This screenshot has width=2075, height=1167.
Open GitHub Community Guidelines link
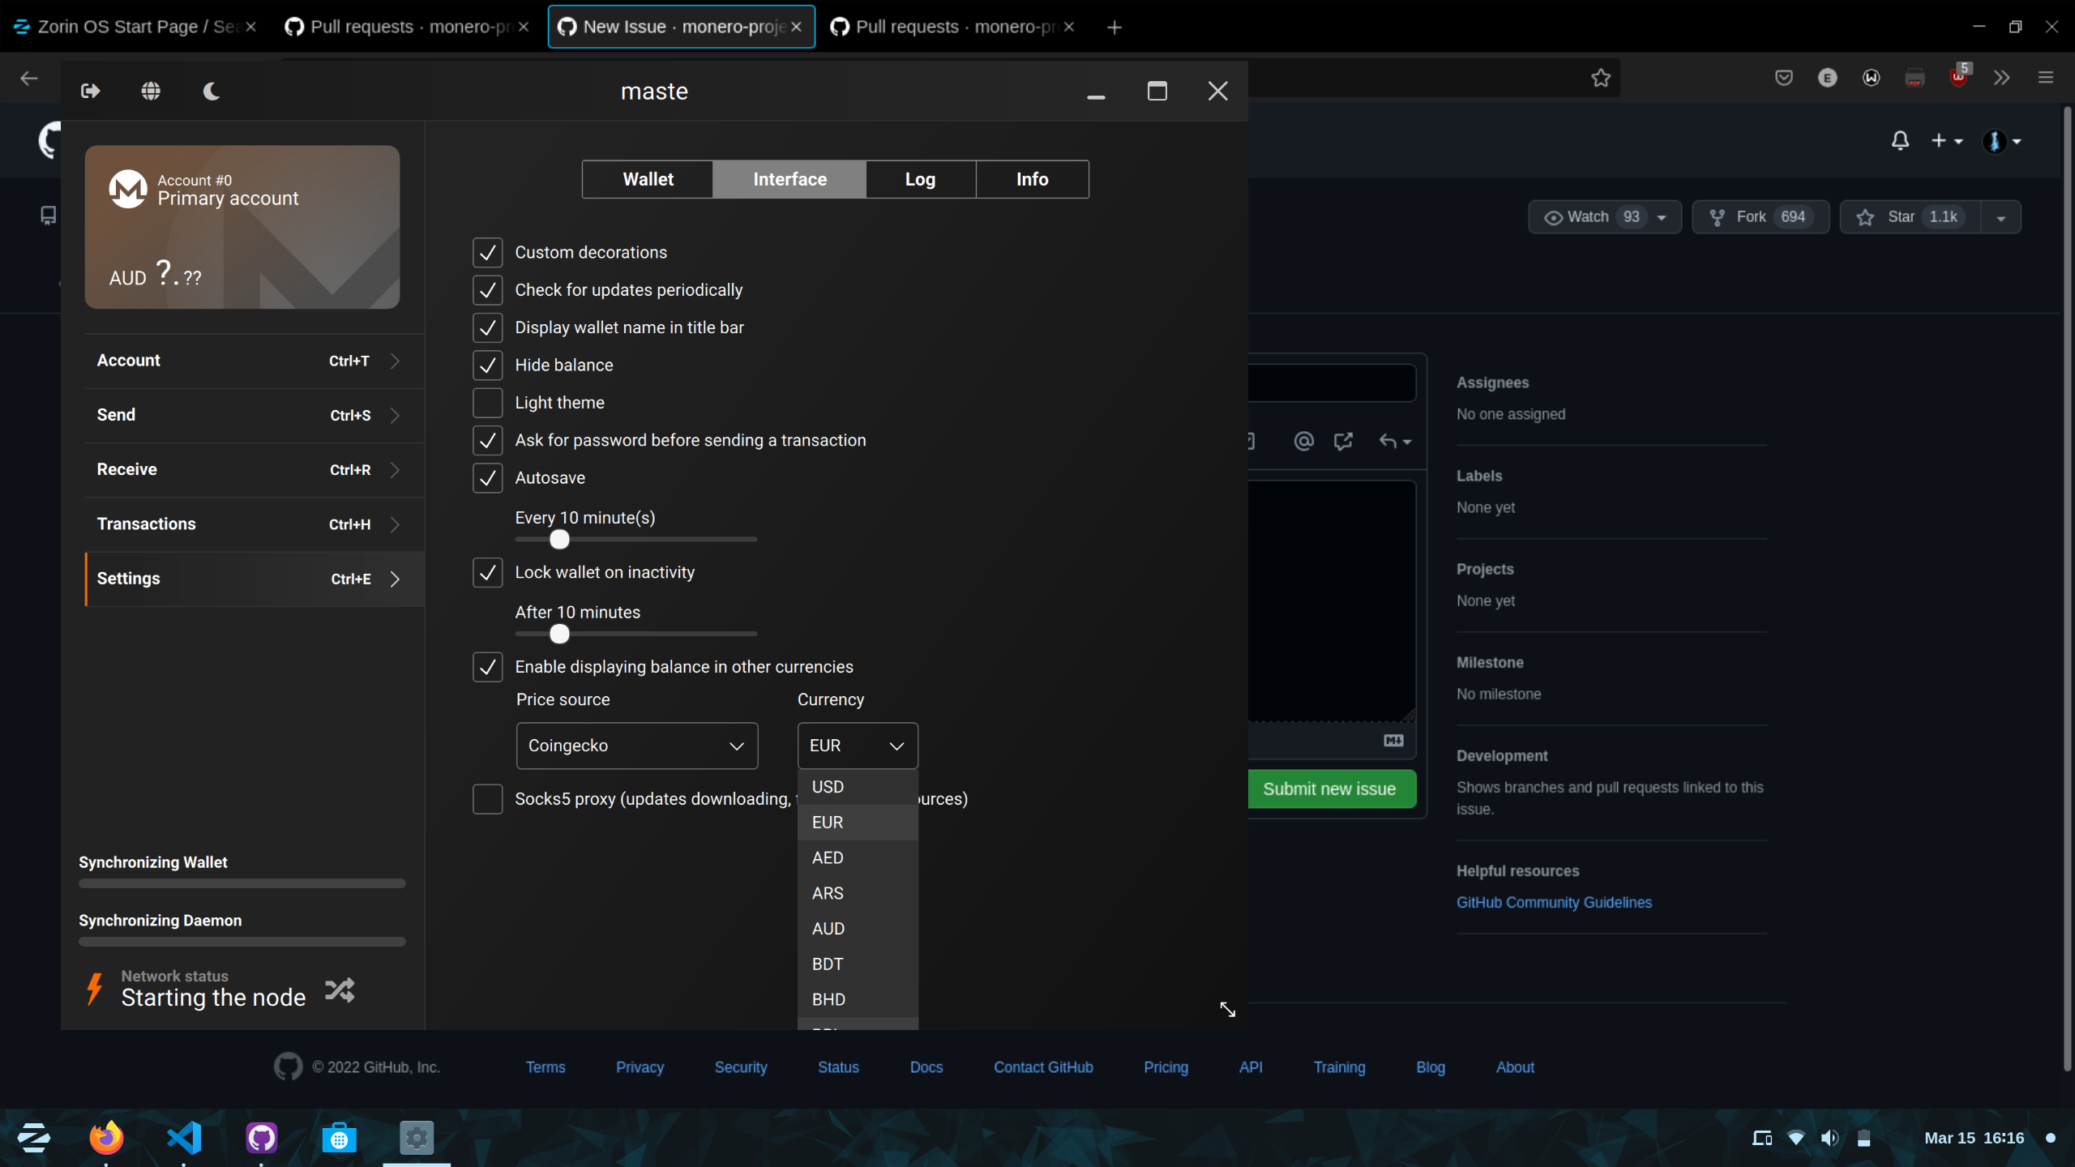click(1553, 902)
